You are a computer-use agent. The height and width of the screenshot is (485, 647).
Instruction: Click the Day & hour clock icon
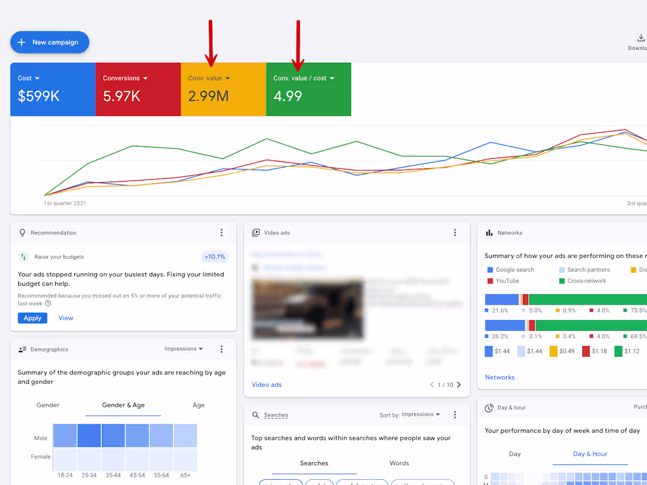[489, 407]
